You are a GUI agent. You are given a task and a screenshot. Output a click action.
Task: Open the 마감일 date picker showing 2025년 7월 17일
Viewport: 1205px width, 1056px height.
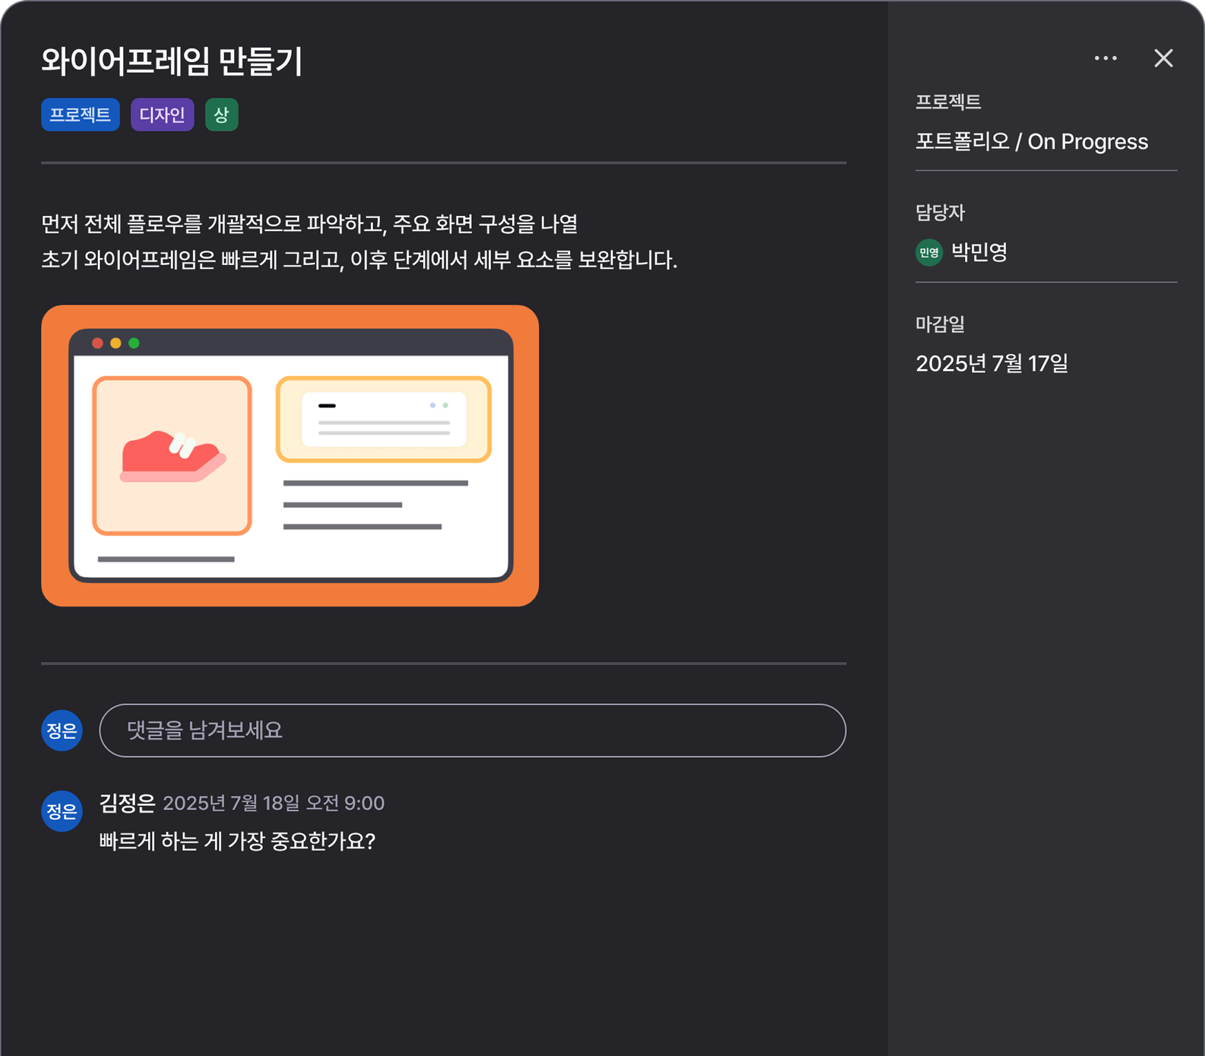tap(992, 363)
